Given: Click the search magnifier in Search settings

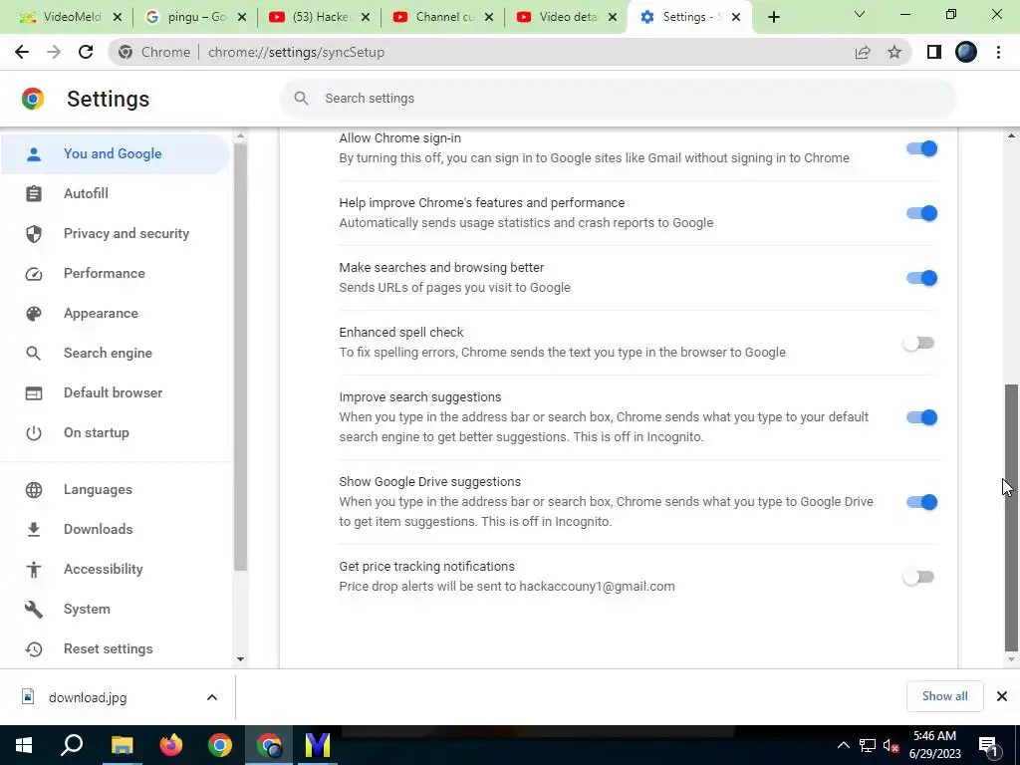Looking at the screenshot, I should pyautogui.click(x=301, y=99).
